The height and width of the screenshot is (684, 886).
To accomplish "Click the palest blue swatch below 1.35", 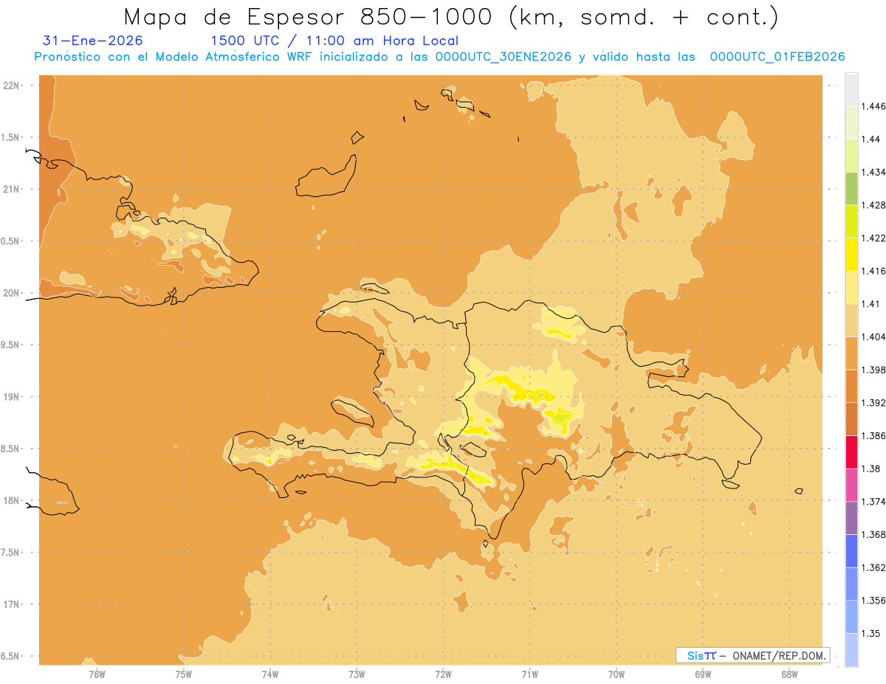I will click(851, 649).
